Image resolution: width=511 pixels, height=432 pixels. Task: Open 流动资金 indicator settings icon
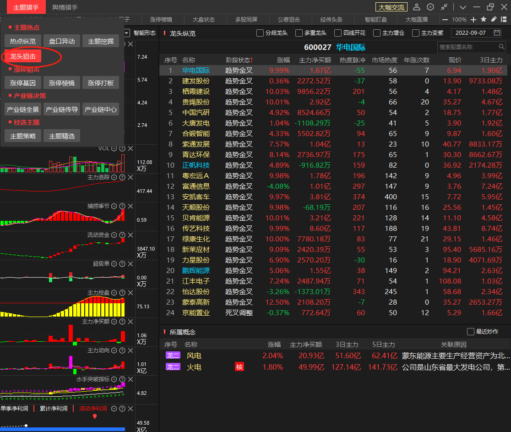click(x=114, y=235)
